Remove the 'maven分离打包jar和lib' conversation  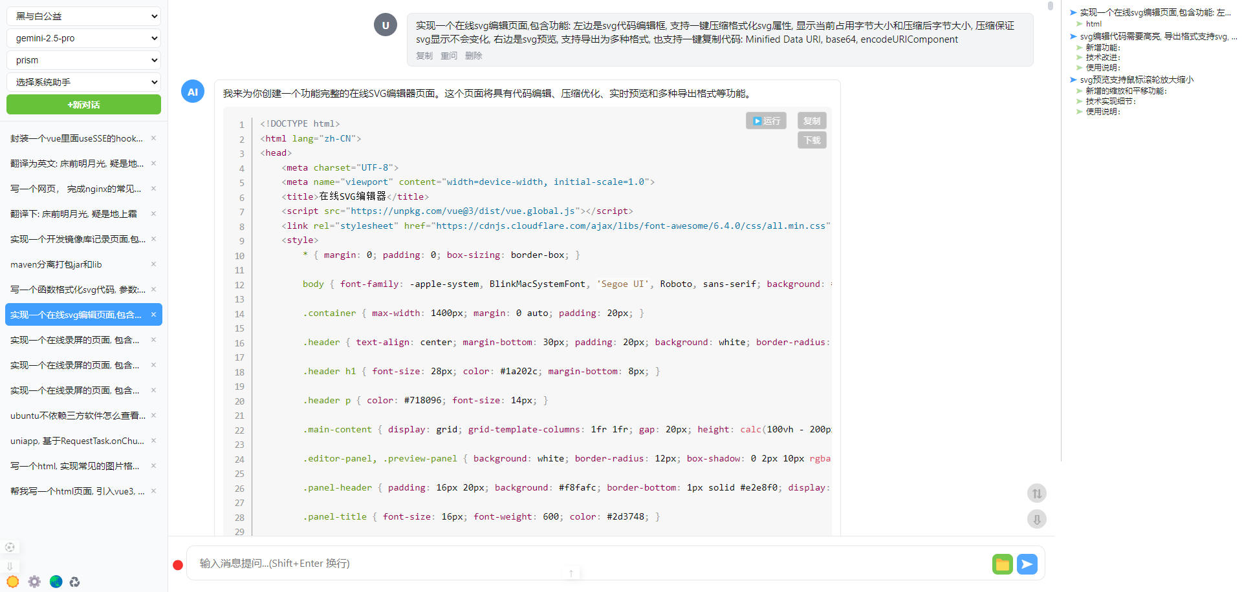[153, 264]
